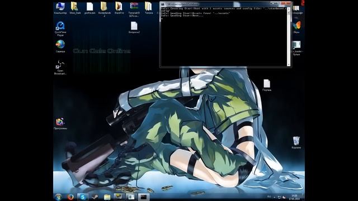Open the Games butterfly icon

[296, 27]
